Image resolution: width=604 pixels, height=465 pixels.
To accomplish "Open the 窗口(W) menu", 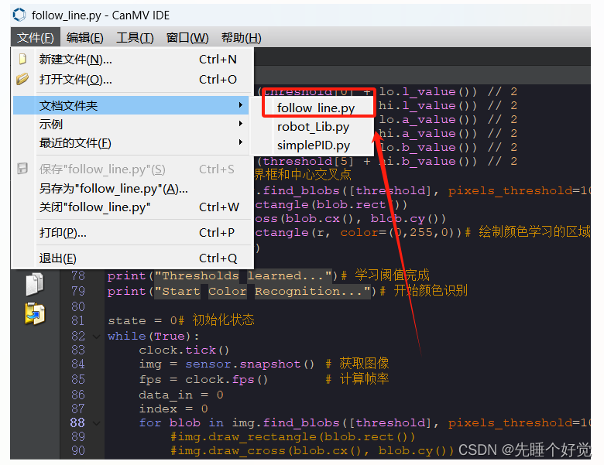I will 187,38.
